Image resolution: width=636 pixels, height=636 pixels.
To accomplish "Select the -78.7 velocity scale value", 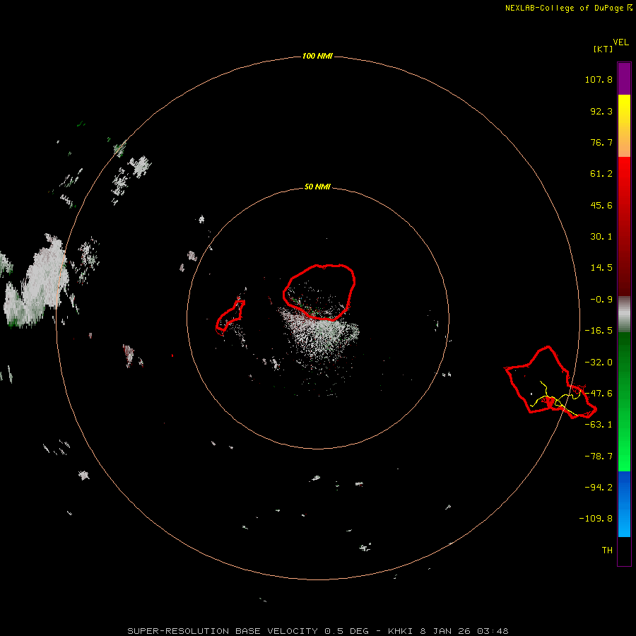I will (599, 457).
